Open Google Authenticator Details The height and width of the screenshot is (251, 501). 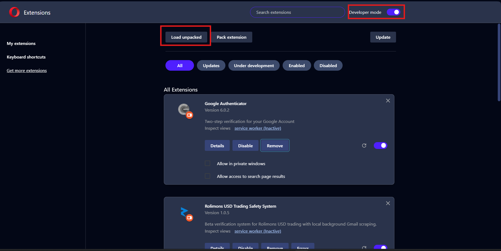[x=217, y=146]
